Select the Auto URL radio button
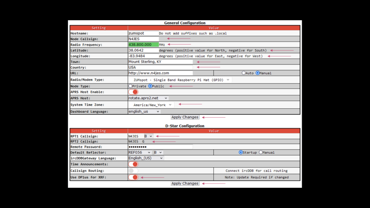Image resolution: width=370 pixels, height=208 pixels. coord(244,73)
